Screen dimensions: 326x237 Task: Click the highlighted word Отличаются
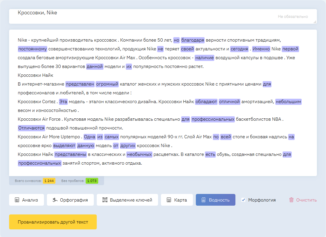point(31,128)
